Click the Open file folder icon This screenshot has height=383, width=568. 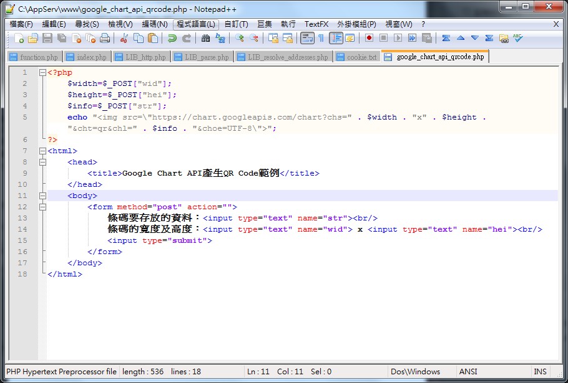pyautogui.click(x=33, y=38)
